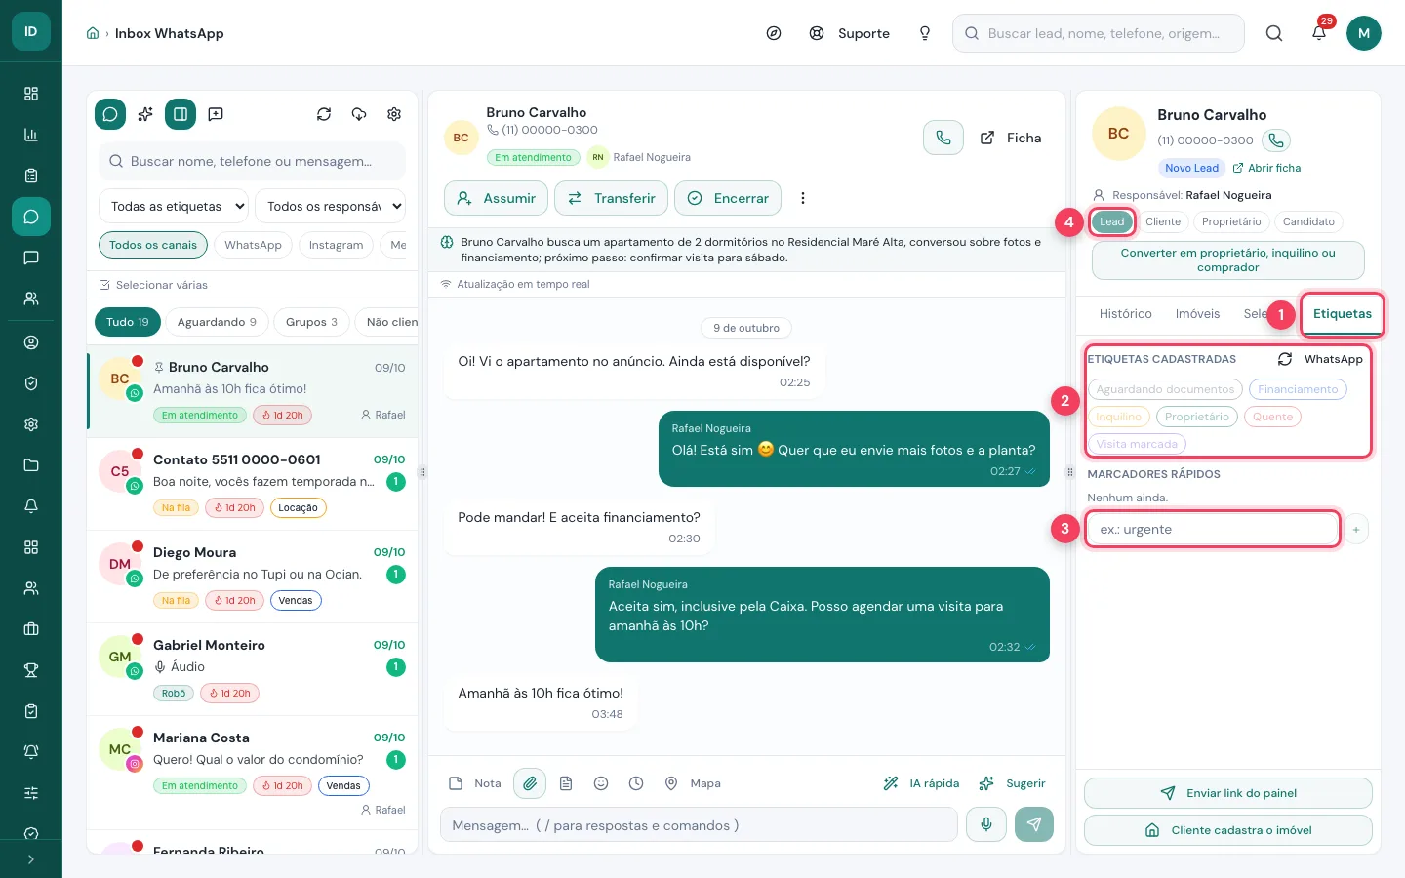The width and height of the screenshot is (1405, 878).
Task: Click the quick marker input field
Action: click(x=1213, y=530)
